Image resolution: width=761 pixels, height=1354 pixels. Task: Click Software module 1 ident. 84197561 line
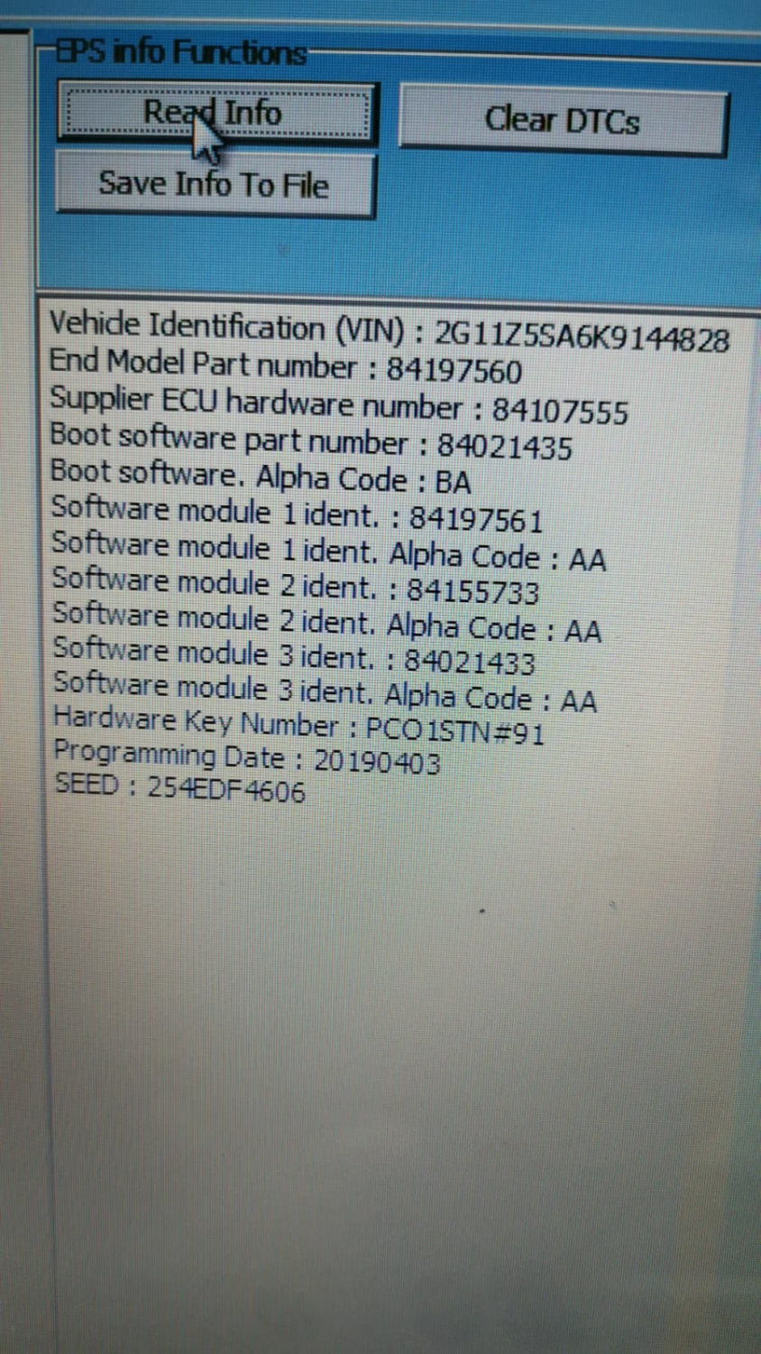pyautogui.click(x=297, y=514)
